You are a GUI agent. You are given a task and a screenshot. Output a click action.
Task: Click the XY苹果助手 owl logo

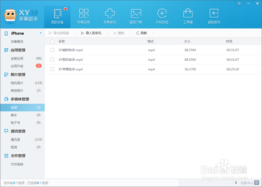click(x=10, y=15)
